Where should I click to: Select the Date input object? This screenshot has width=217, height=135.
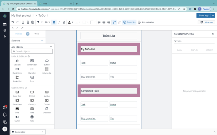click(x=17, y=110)
